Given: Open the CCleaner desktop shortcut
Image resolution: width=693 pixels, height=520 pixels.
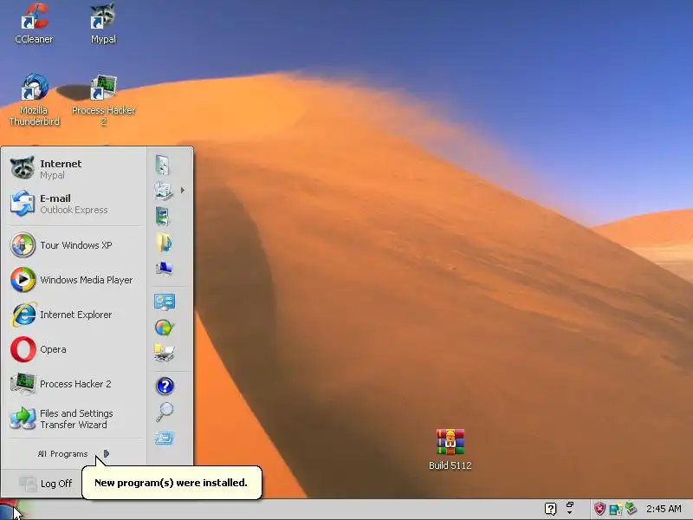Looking at the screenshot, I should pyautogui.click(x=34, y=23).
